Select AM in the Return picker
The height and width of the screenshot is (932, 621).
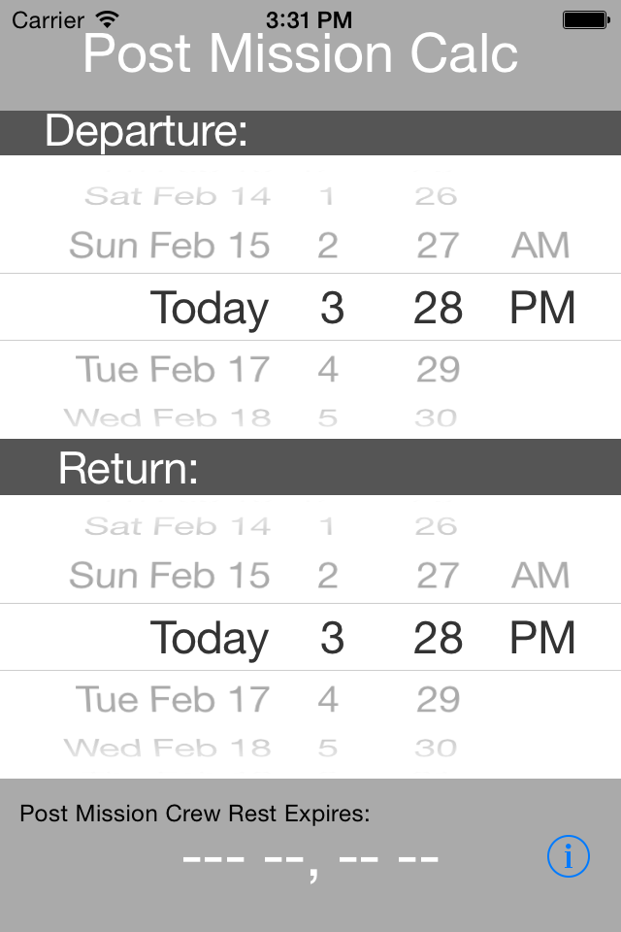[x=540, y=576]
